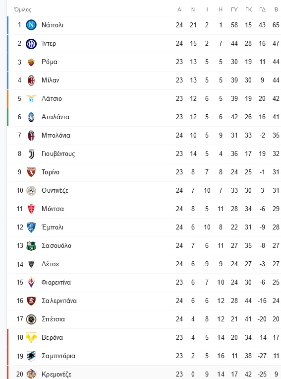Click the Napoli club crest icon

coord(31,25)
